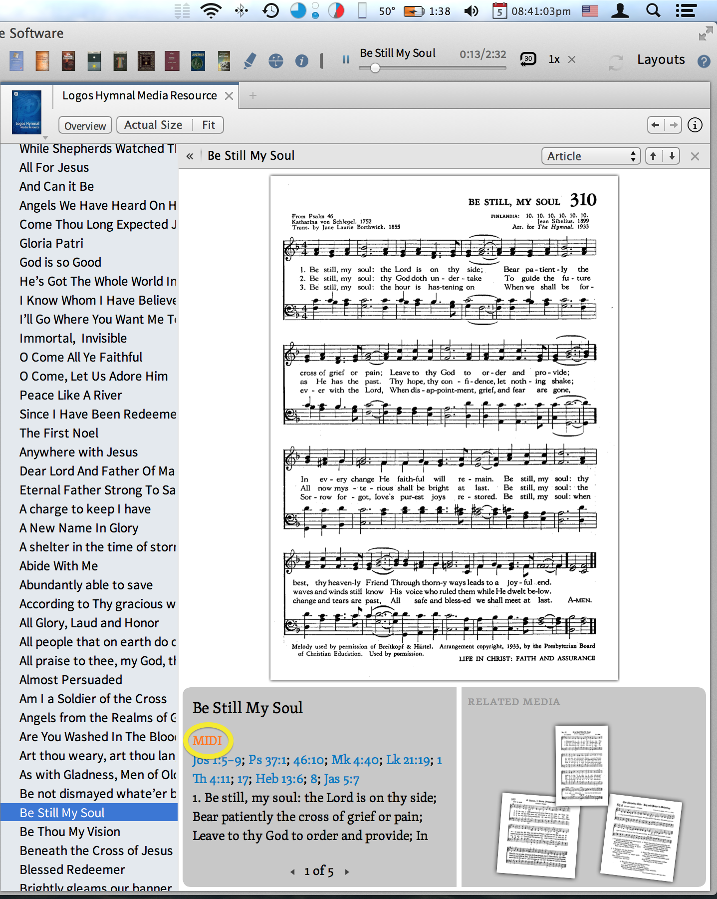Open the flags globe tool icon
717x899 pixels.
(x=276, y=61)
